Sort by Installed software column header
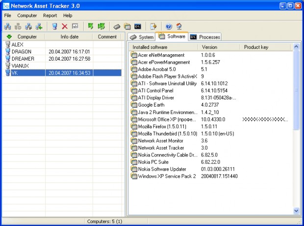This screenshot has width=304, height=226. coord(163,47)
